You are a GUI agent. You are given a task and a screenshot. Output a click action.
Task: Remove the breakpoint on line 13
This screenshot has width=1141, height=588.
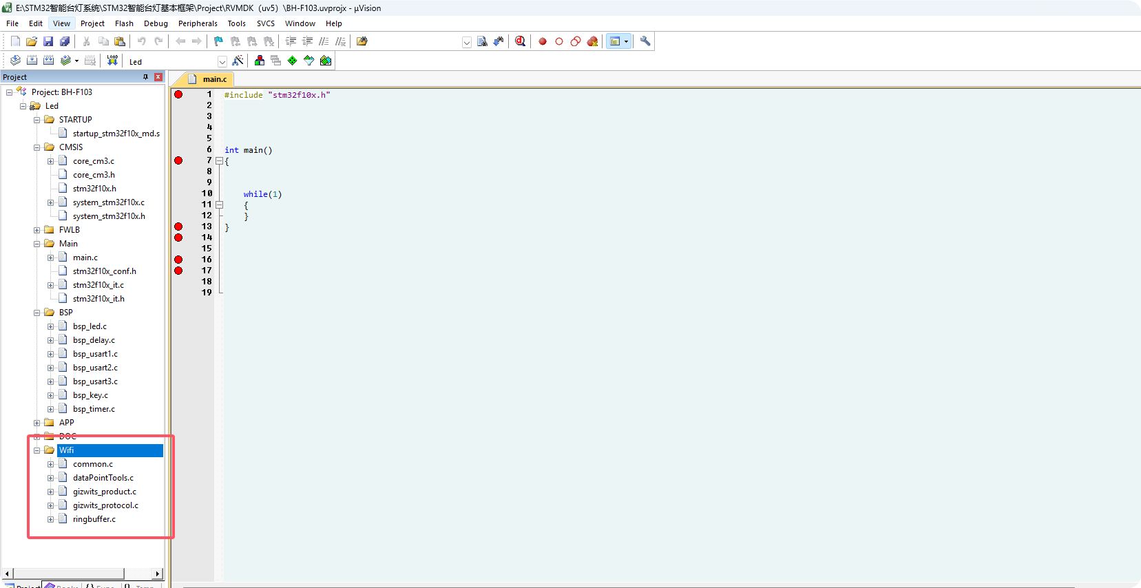[178, 227]
